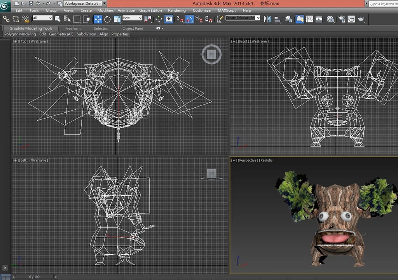Click the Select and Move tool
Image resolution: width=398 pixels, height=280 pixels.
(x=98, y=19)
